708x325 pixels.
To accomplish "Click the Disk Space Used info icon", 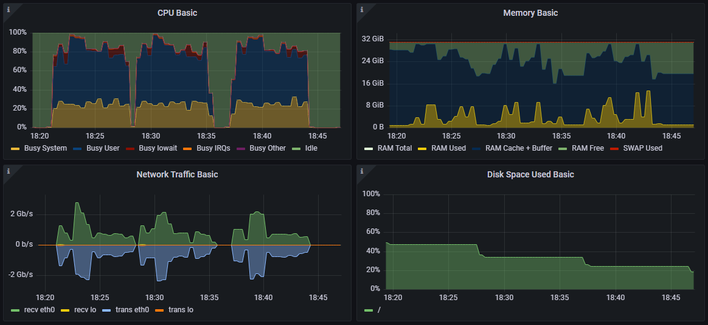I will tap(362, 171).
